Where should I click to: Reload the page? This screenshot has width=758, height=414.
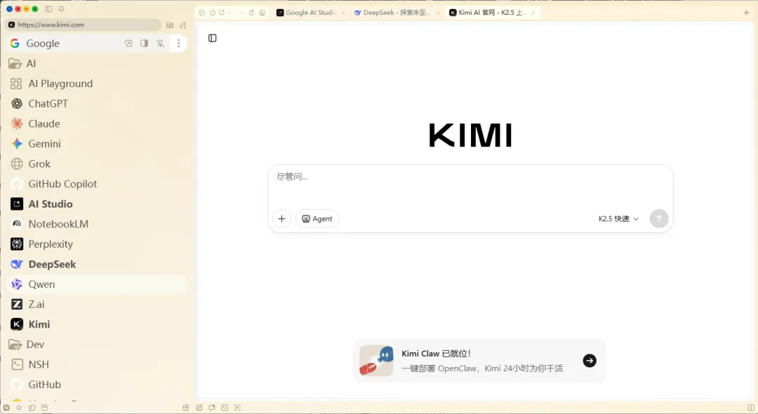coord(251,13)
